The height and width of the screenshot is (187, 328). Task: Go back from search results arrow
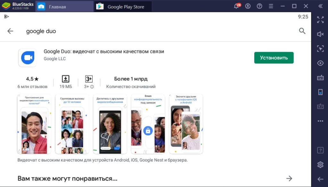(10, 31)
